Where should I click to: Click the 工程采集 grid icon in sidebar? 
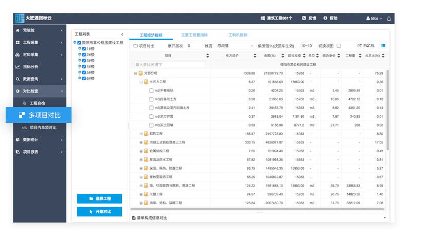(x=17, y=43)
